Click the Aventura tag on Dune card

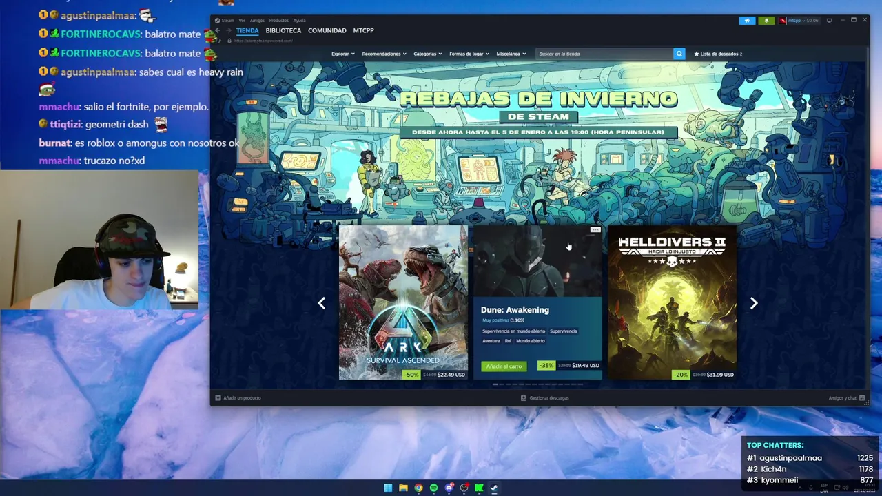(491, 341)
